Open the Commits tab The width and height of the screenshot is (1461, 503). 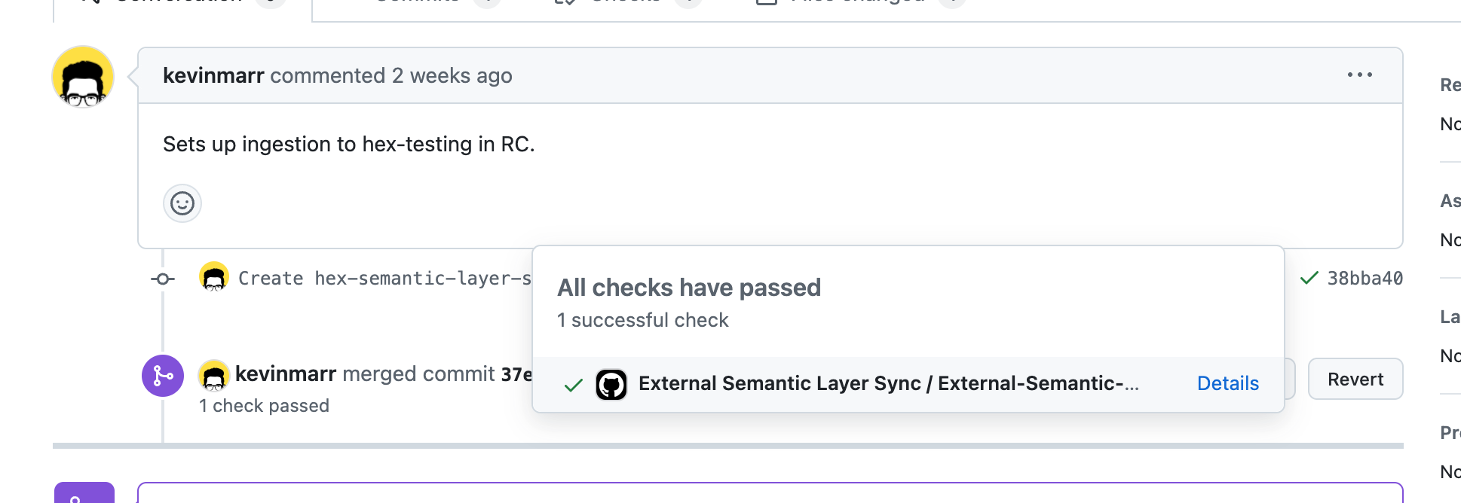tap(419, 2)
